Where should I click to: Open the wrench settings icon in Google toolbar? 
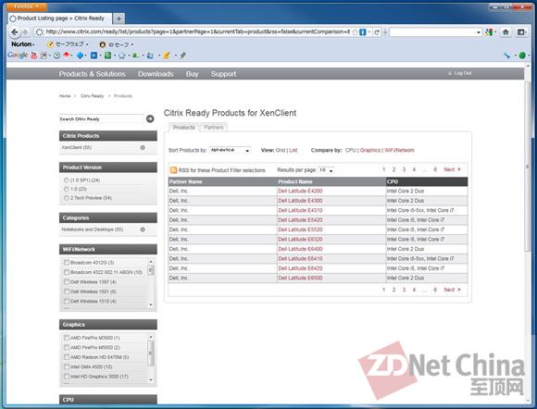506,56
